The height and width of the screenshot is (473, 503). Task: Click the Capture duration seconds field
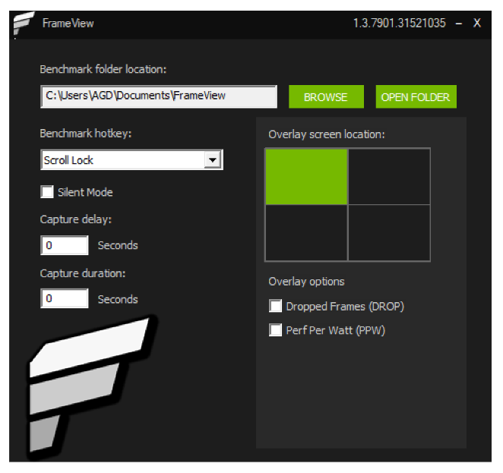[65, 298]
